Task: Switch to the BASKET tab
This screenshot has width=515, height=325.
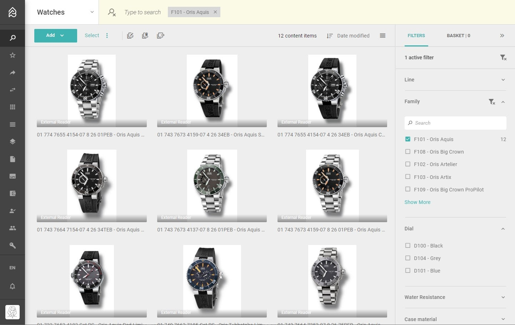Action: coord(459,36)
